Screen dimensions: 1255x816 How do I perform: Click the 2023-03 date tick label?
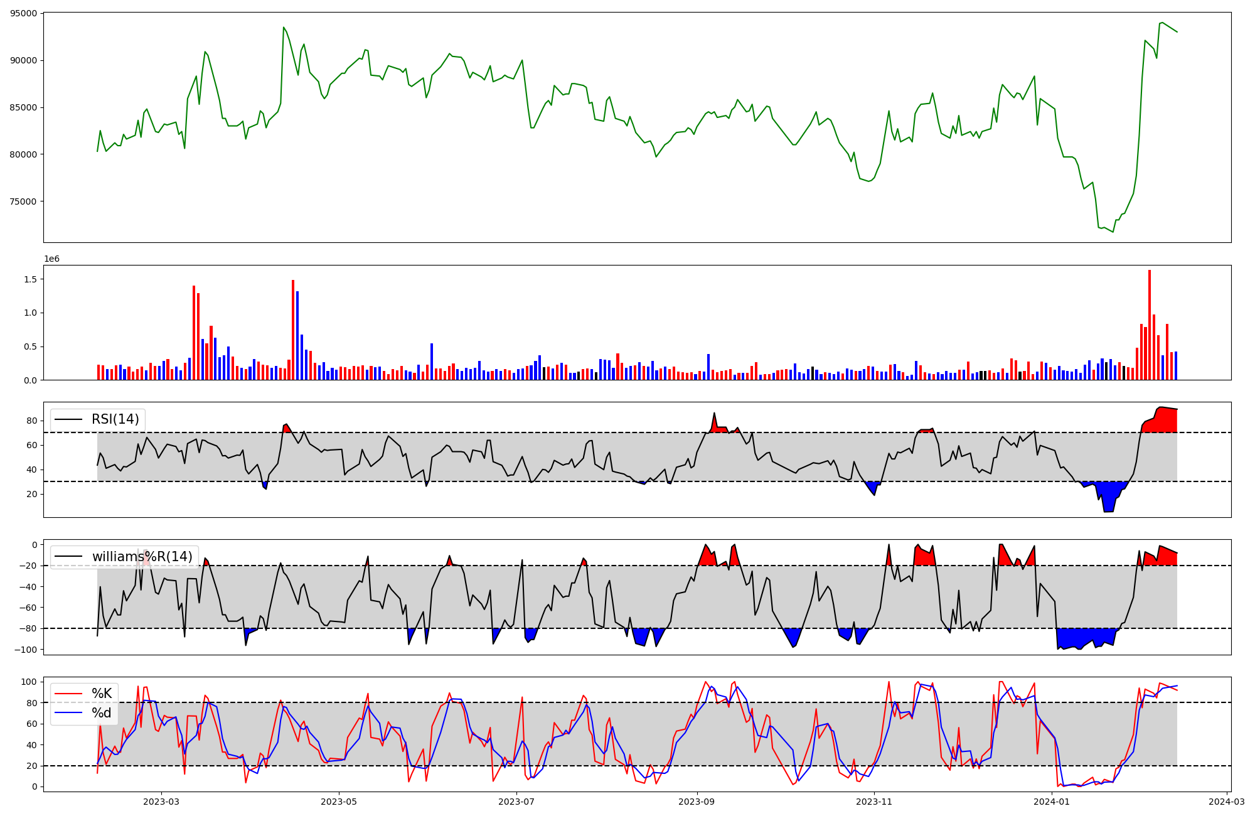coord(161,802)
